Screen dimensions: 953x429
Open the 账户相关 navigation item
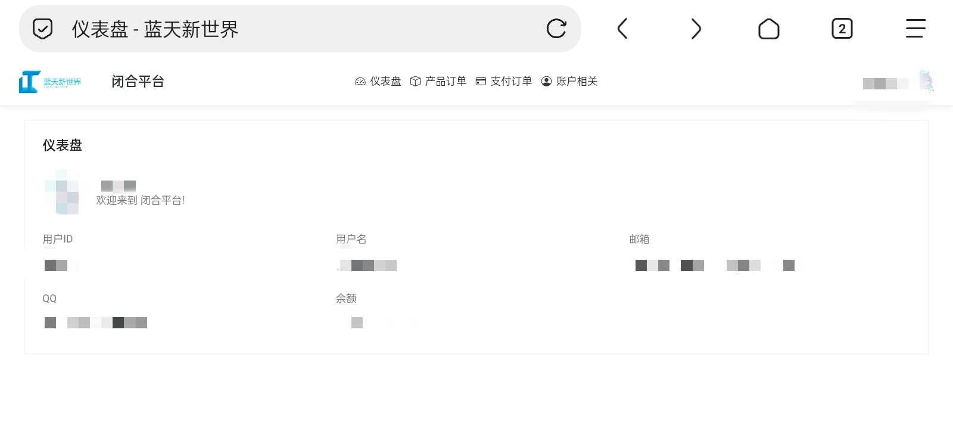click(x=569, y=82)
